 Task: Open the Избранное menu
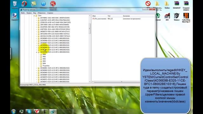(42, 13)
